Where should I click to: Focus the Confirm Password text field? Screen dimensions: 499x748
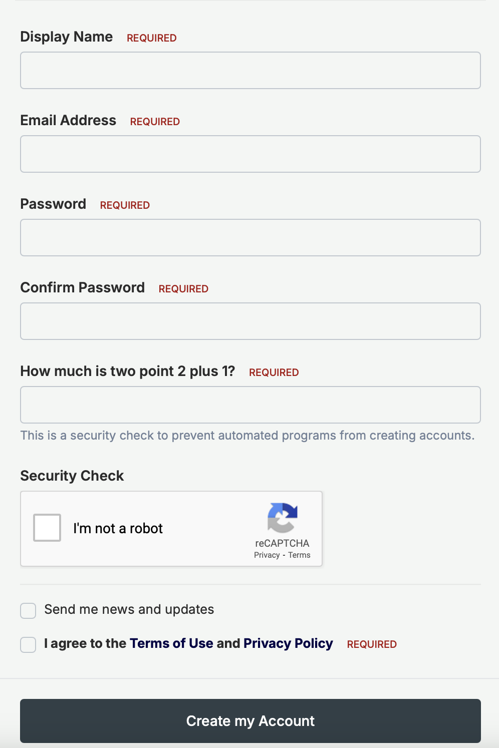point(251,321)
